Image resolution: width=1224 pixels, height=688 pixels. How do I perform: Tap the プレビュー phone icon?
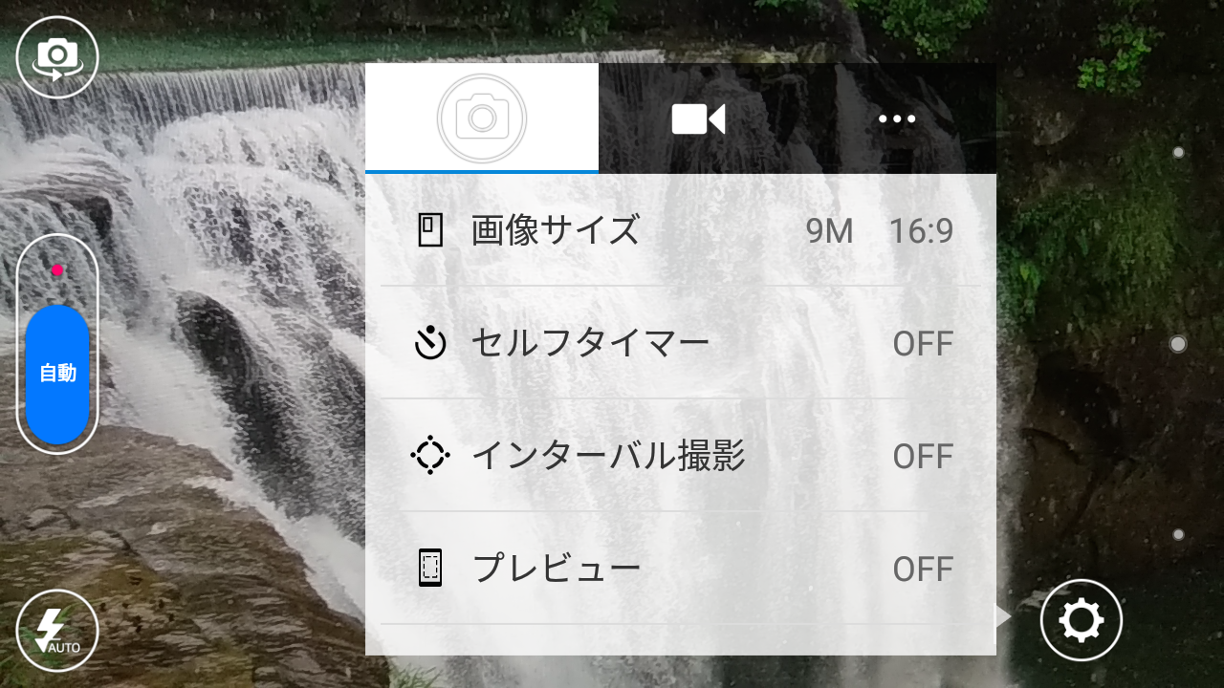(x=430, y=569)
